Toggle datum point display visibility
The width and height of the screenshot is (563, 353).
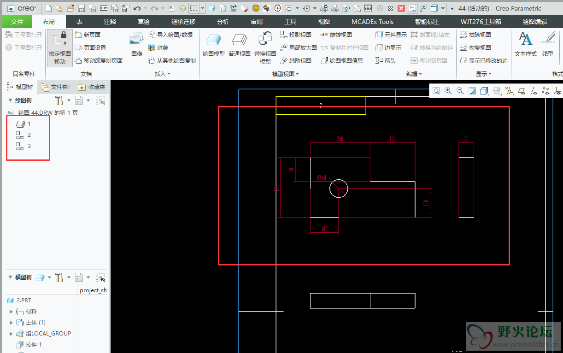click(545, 91)
